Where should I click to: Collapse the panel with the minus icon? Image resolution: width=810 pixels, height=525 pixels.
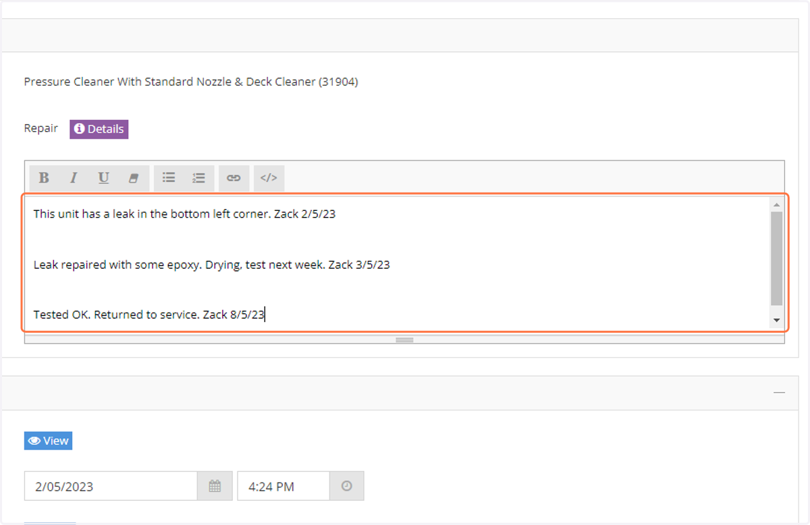pos(779,392)
